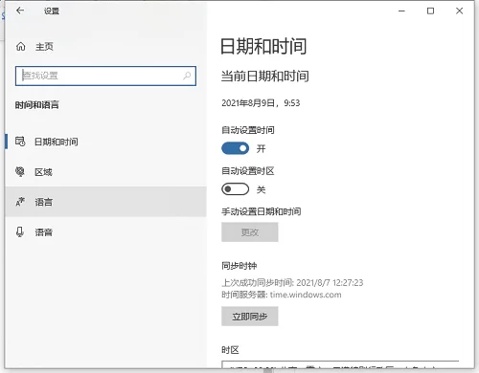
Task: Select the 语音 microphone icon
Action: (x=20, y=232)
